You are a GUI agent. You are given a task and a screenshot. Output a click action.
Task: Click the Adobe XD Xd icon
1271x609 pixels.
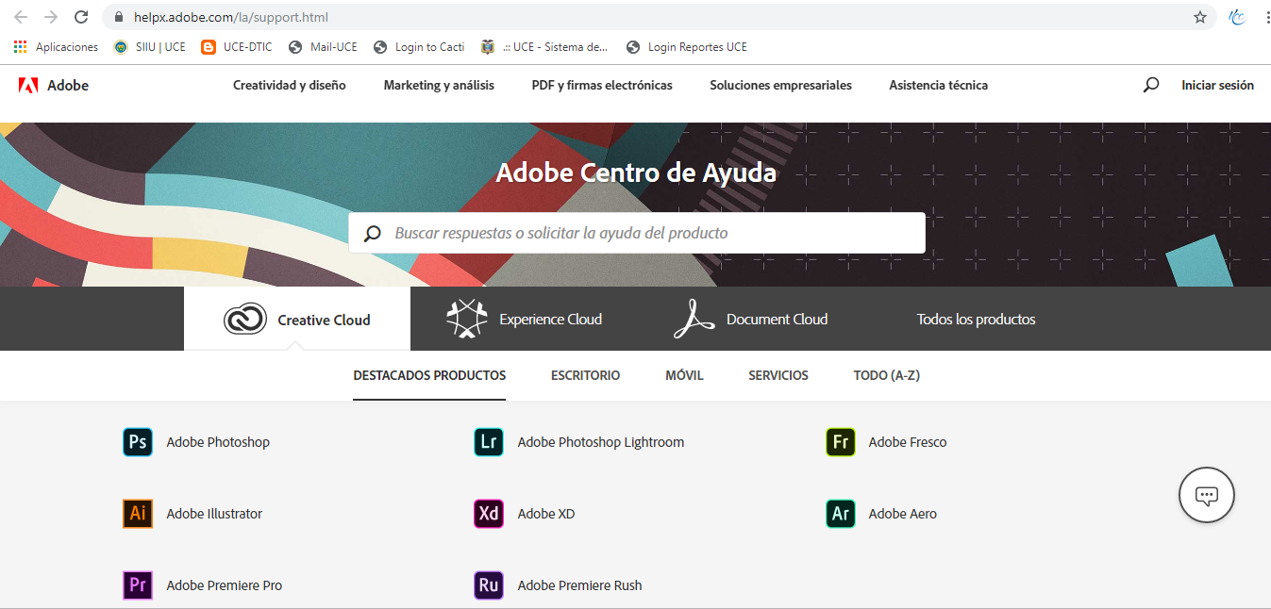point(489,514)
